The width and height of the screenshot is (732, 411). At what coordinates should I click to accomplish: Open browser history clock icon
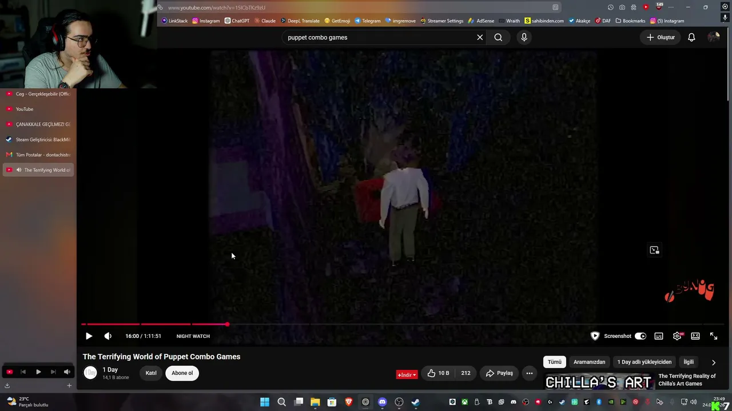pyautogui.click(x=611, y=7)
